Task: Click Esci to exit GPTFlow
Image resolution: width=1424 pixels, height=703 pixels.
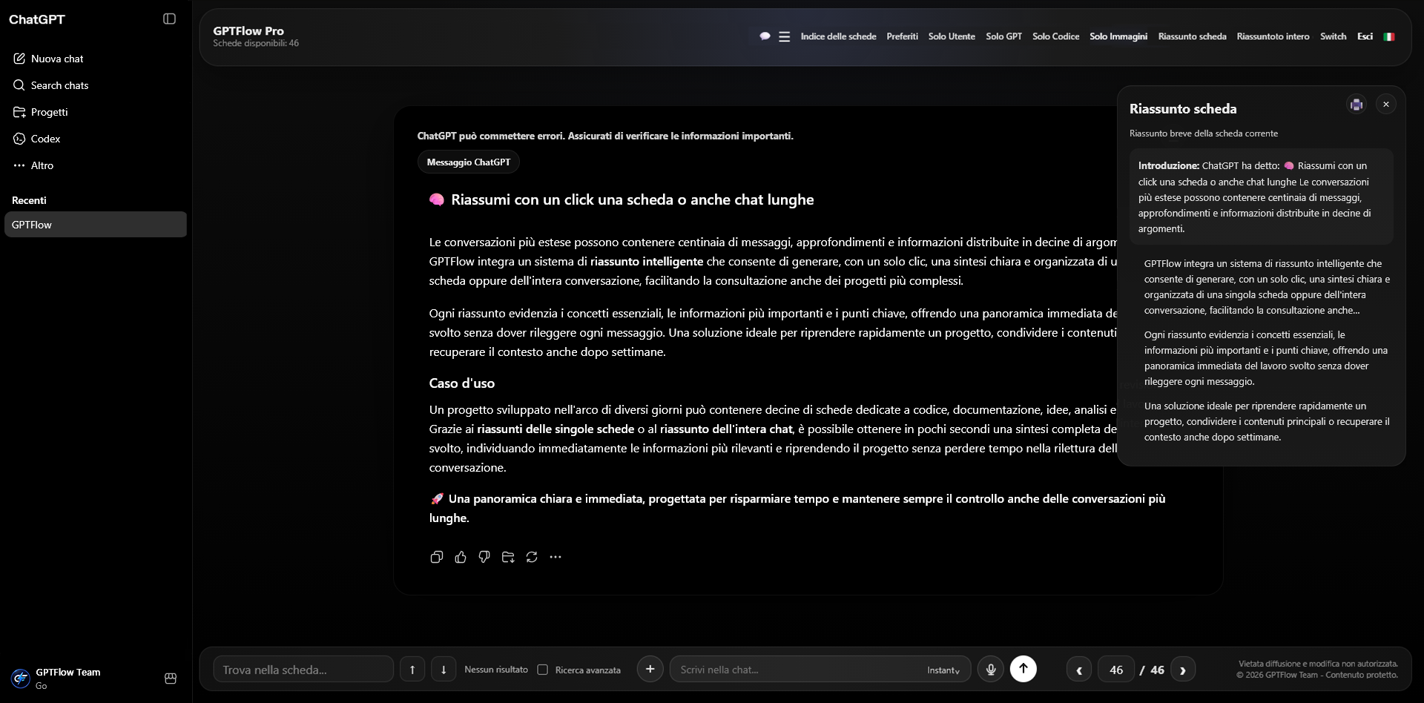Action: tap(1365, 36)
